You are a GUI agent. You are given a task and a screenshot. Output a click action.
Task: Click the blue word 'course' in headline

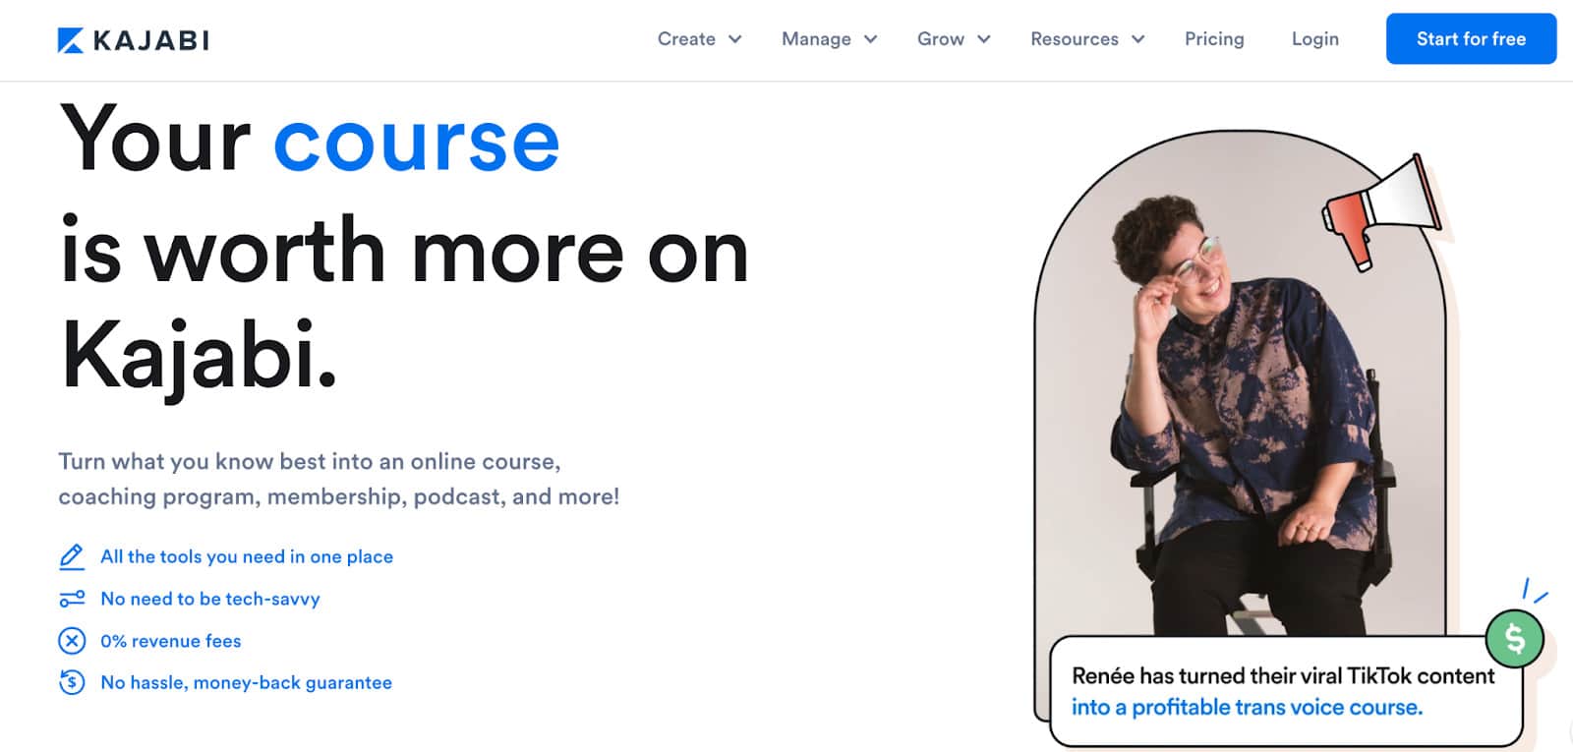417,143
